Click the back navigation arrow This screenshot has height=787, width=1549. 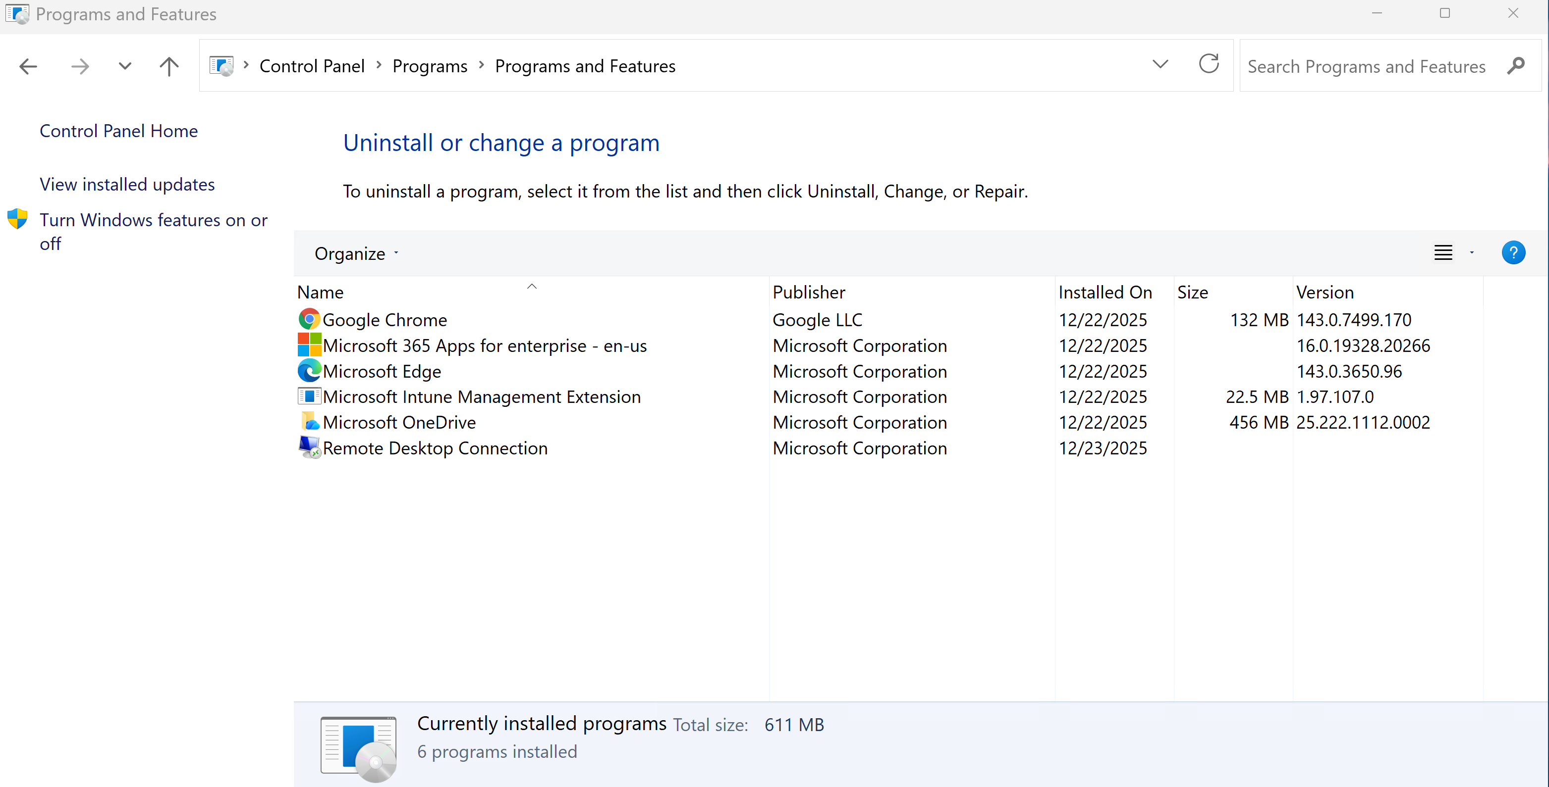pos(28,66)
